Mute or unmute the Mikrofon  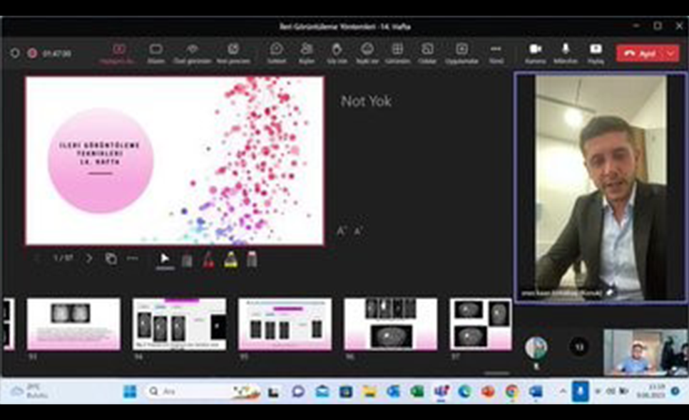[565, 52]
